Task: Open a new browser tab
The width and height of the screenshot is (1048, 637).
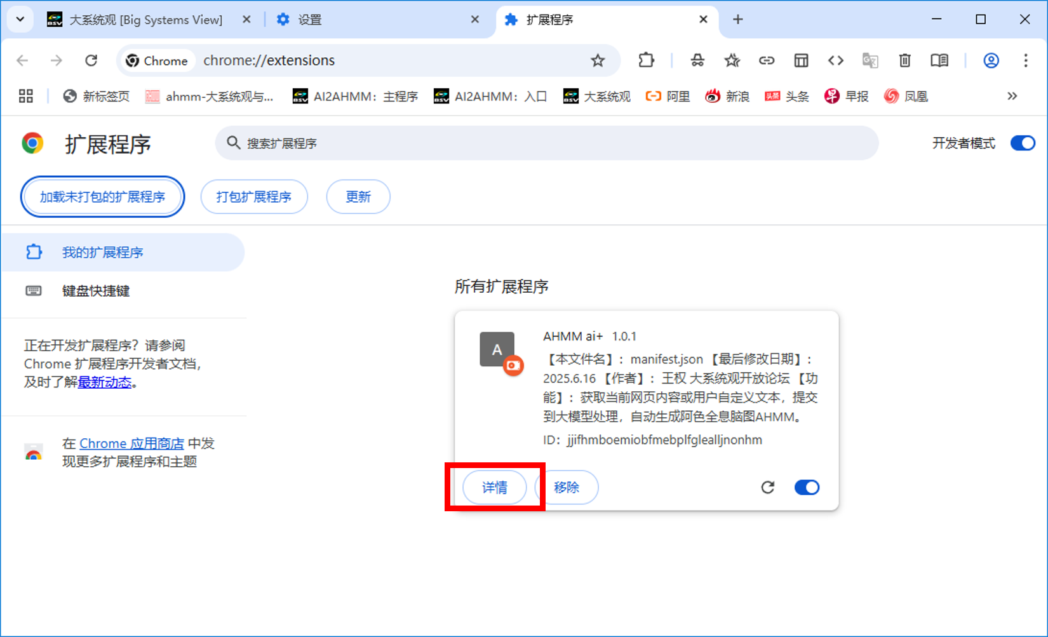Action: click(737, 20)
